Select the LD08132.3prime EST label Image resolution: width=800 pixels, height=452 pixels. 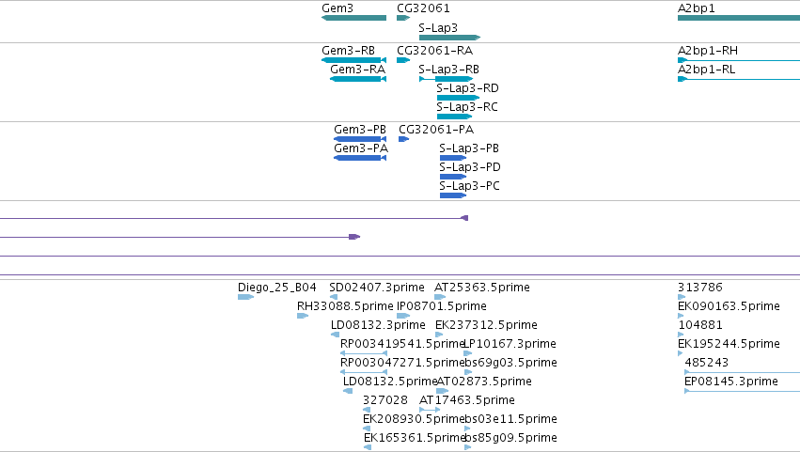point(378,325)
